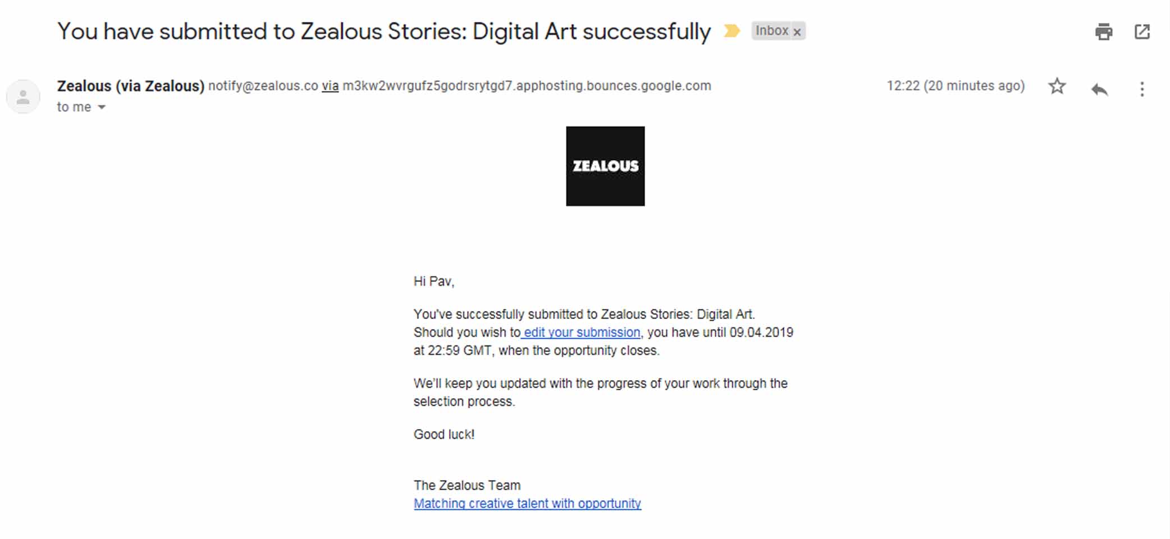Click the email subject line heading

click(384, 31)
